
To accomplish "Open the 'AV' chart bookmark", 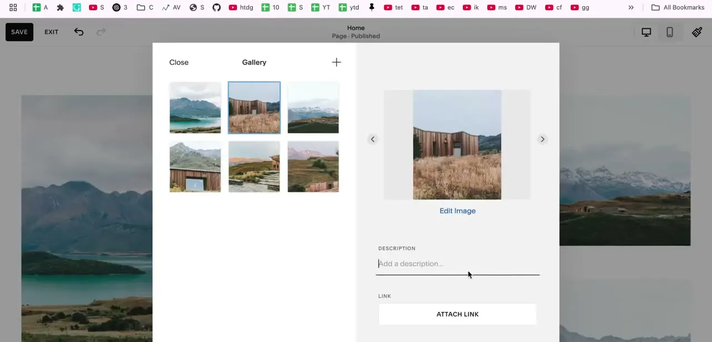I will click(171, 8).
